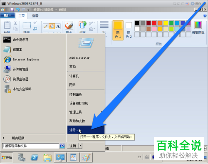Open the Paint application menu dropdown
Viewport: 208px width, 164px height.
click(x=7, y=15)
